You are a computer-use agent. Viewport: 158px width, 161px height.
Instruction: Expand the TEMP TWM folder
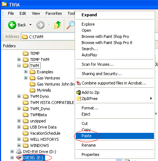click(19, 59)
